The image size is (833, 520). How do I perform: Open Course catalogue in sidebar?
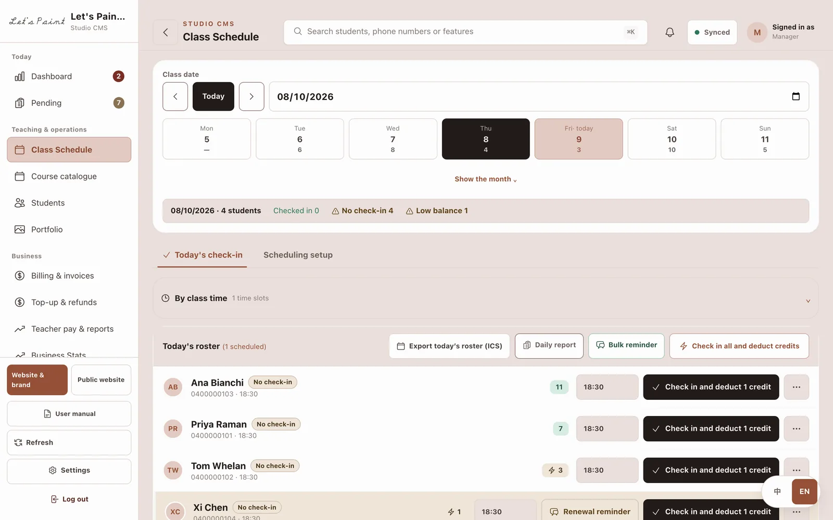[69, 176]
